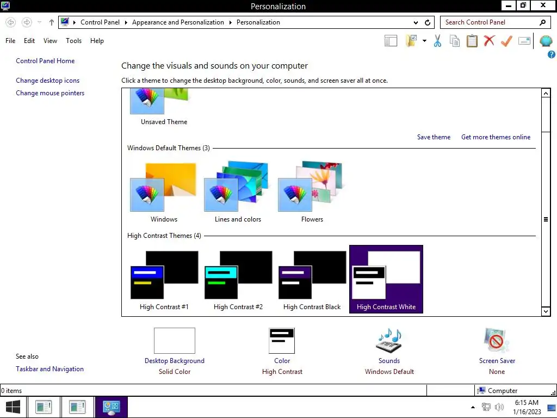The height and width of the screenshot is (418, 557).
Task: Open the second Server Manager taskbar icon
Action: click(x=77, y=407)
